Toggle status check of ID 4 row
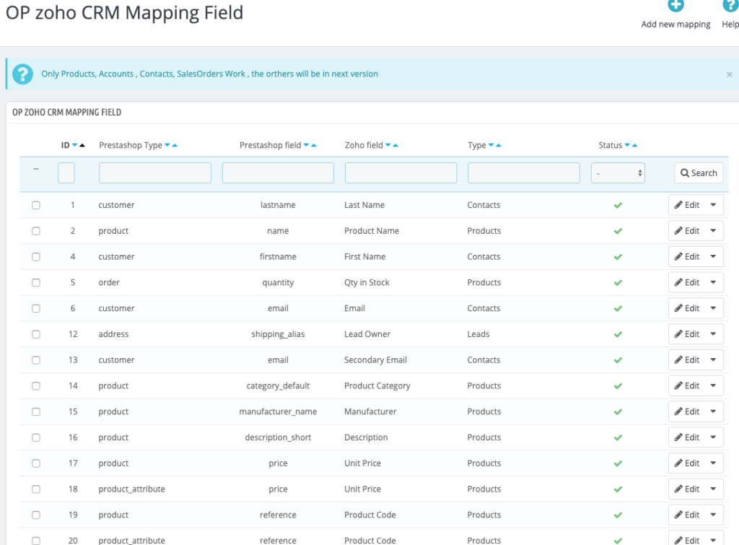Image resolution: width=739 pixels, height=545 pixels. [x=618, y=257]
